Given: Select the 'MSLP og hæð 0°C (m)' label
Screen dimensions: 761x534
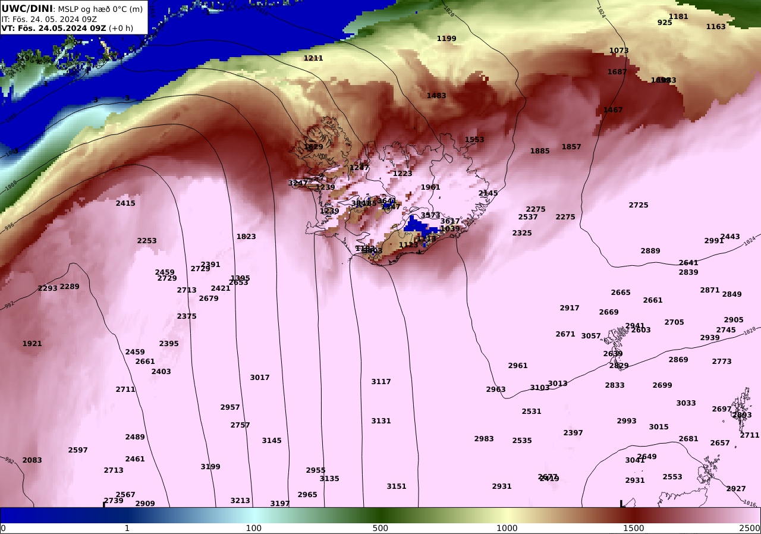Looking at the screenshot, I should coord(100,9).
